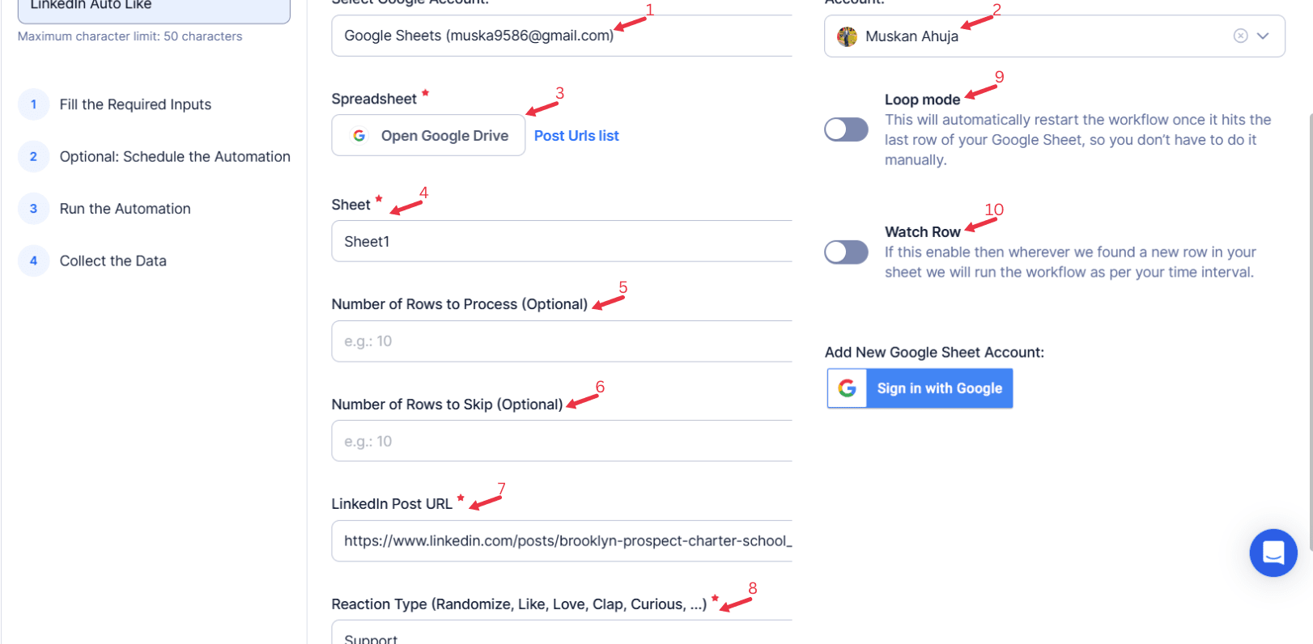Open the chat support bubble icon

point(1273,553)
